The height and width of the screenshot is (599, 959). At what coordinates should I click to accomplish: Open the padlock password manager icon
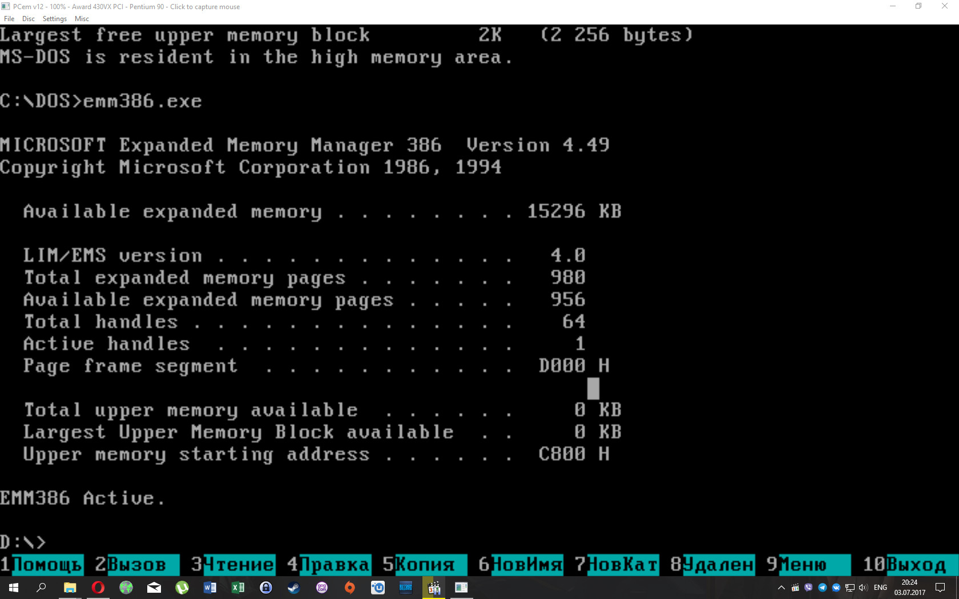point(265,588)
